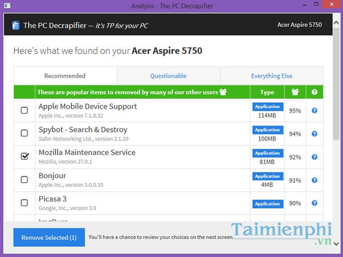Click the users icon in the percentage column header
The height and width of the screenshot is (257, 343).
295,92
